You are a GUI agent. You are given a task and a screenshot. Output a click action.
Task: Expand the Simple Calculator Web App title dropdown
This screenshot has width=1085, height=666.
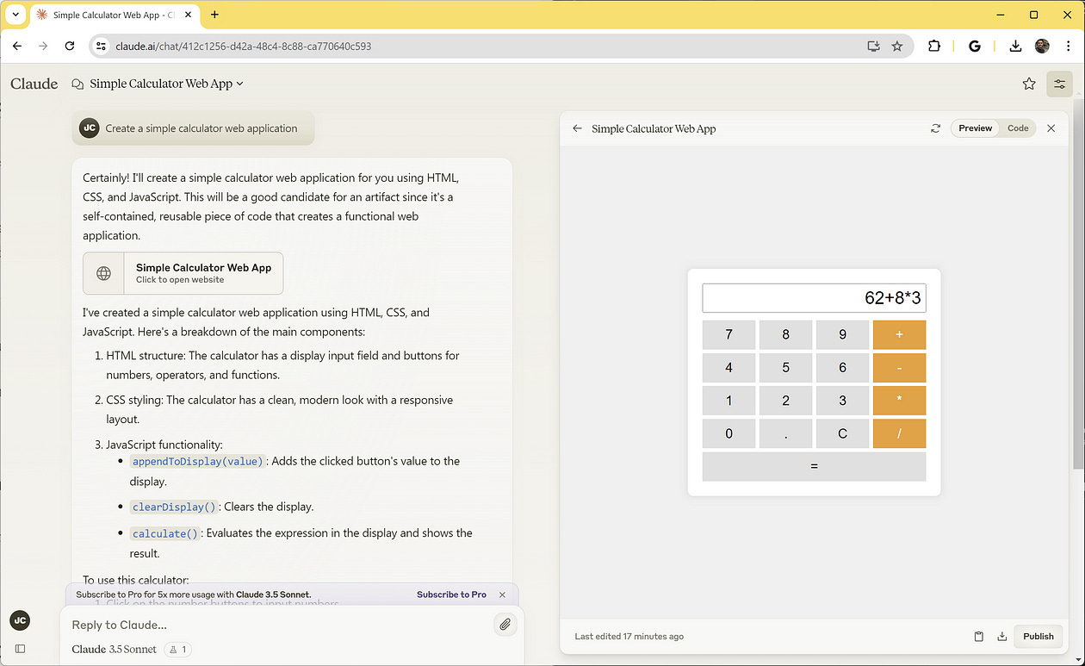click(x=240, y=84)
